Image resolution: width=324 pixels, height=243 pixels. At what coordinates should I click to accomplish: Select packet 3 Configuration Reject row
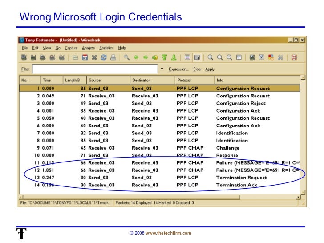coord(159,103)
